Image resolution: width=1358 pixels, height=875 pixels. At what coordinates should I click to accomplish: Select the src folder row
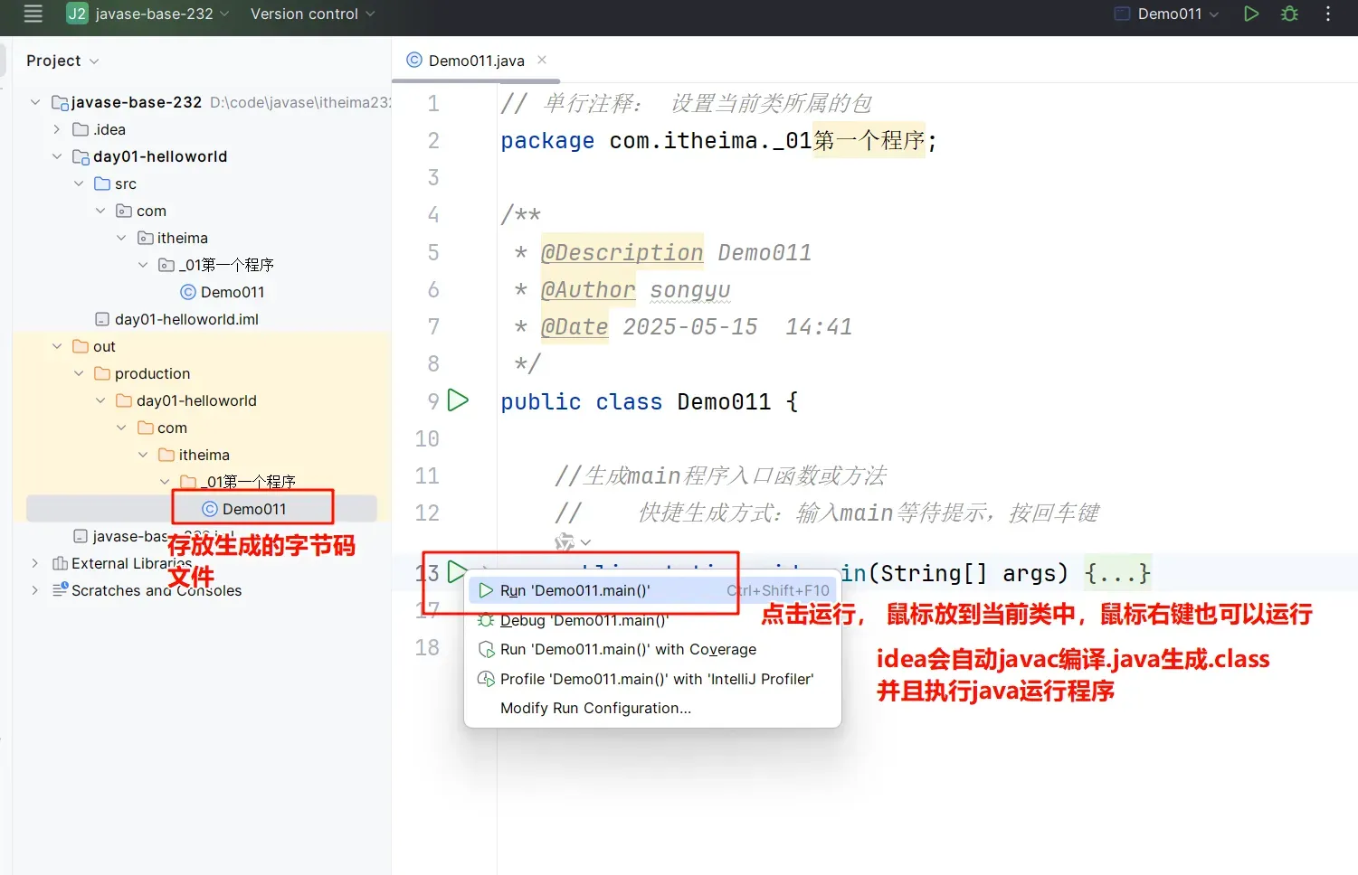pos(202,183)
